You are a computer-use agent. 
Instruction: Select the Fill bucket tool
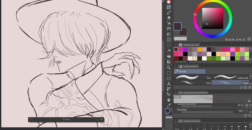click(169, 56)
